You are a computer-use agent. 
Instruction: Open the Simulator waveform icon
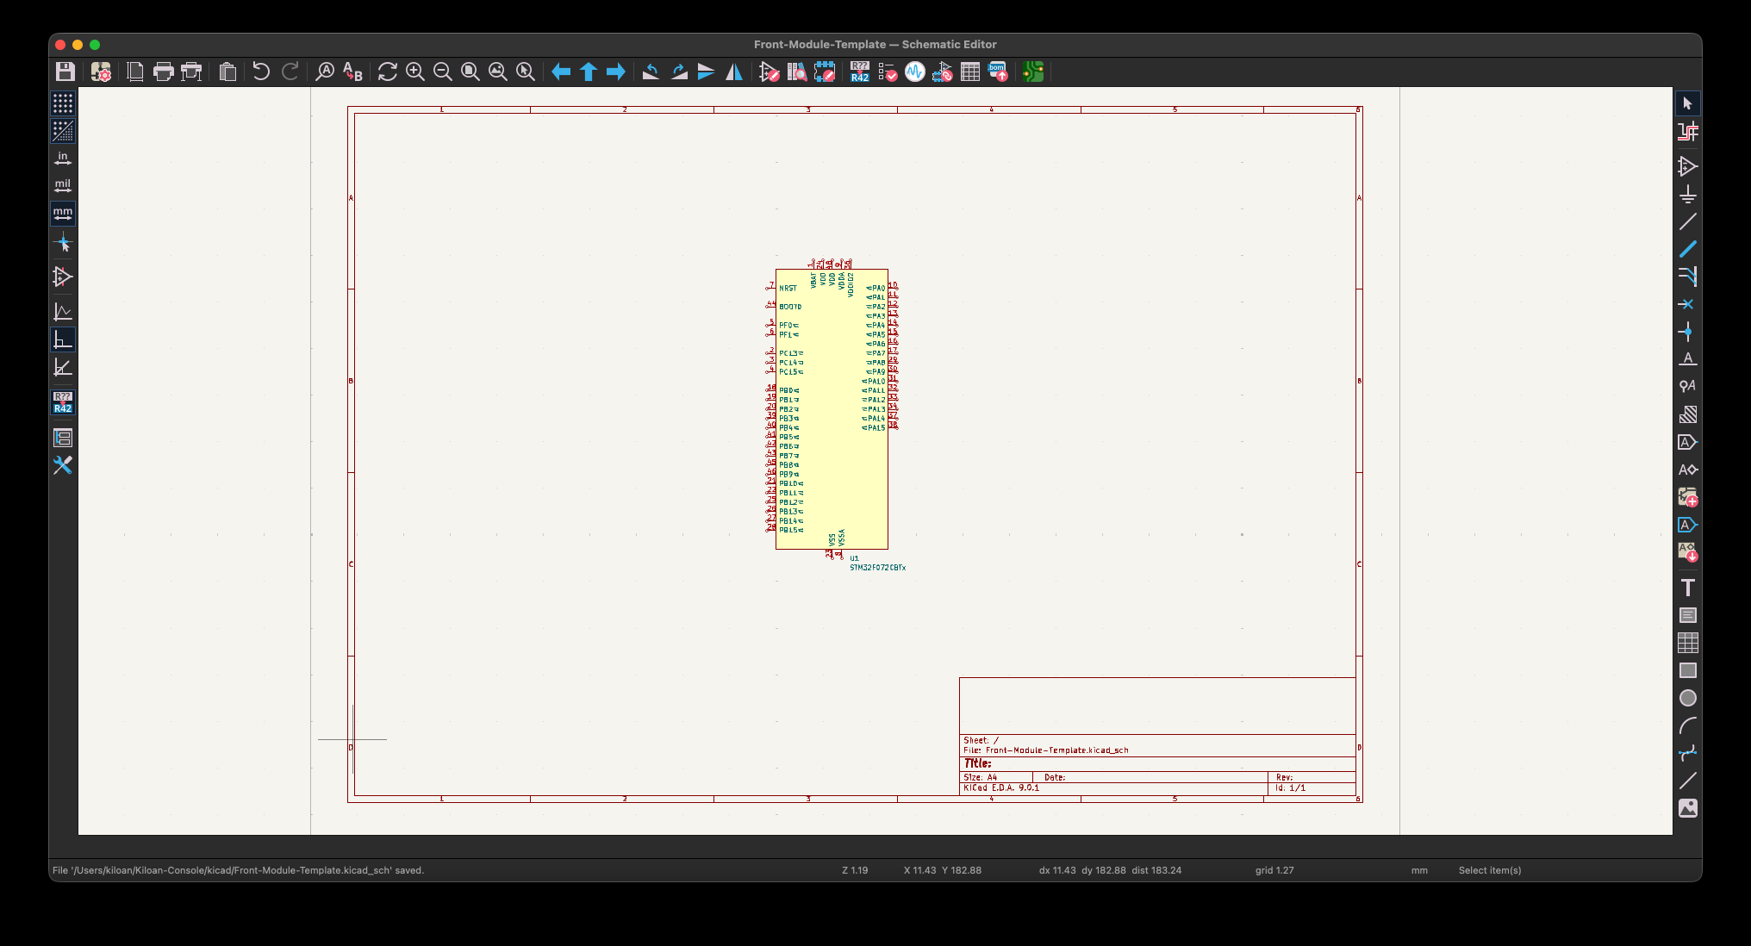(915, 72)
